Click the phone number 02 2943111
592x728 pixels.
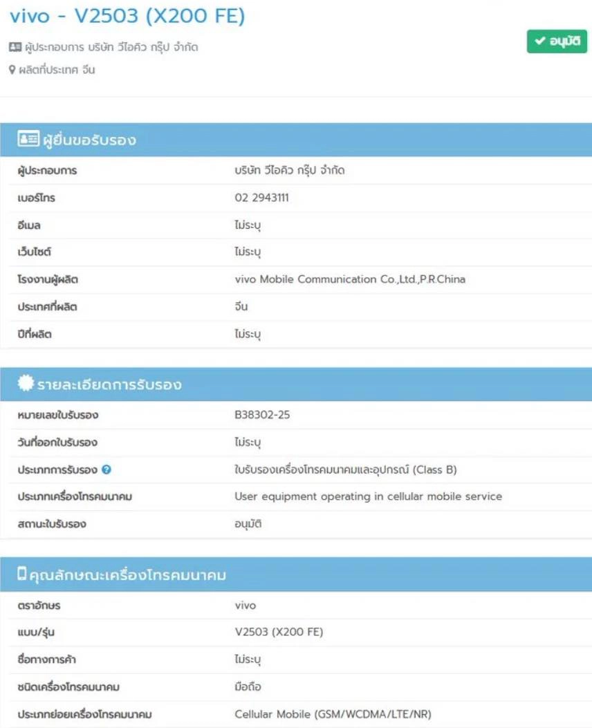(x=262, y=198)
